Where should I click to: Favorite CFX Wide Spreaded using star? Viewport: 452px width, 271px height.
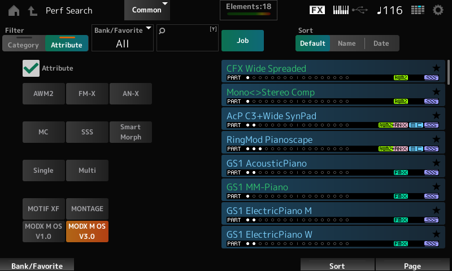click(436, 68)
